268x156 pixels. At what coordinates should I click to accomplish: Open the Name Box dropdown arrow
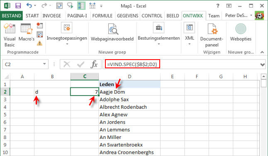[x=44, y=64]
